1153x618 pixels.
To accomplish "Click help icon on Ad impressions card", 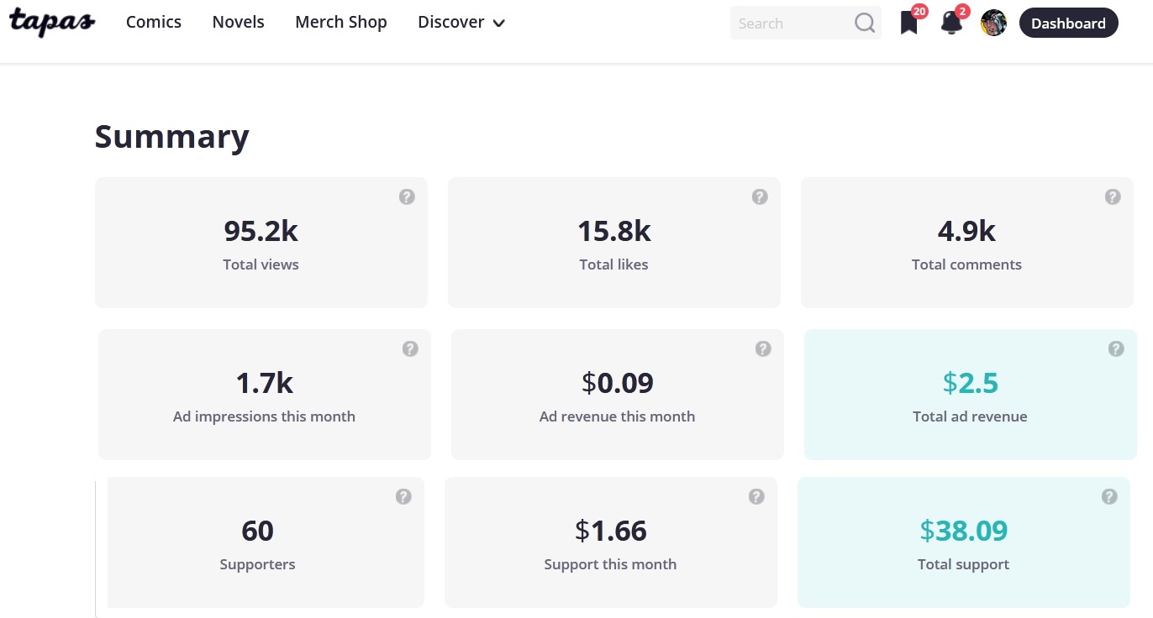I will click(410, 349).
